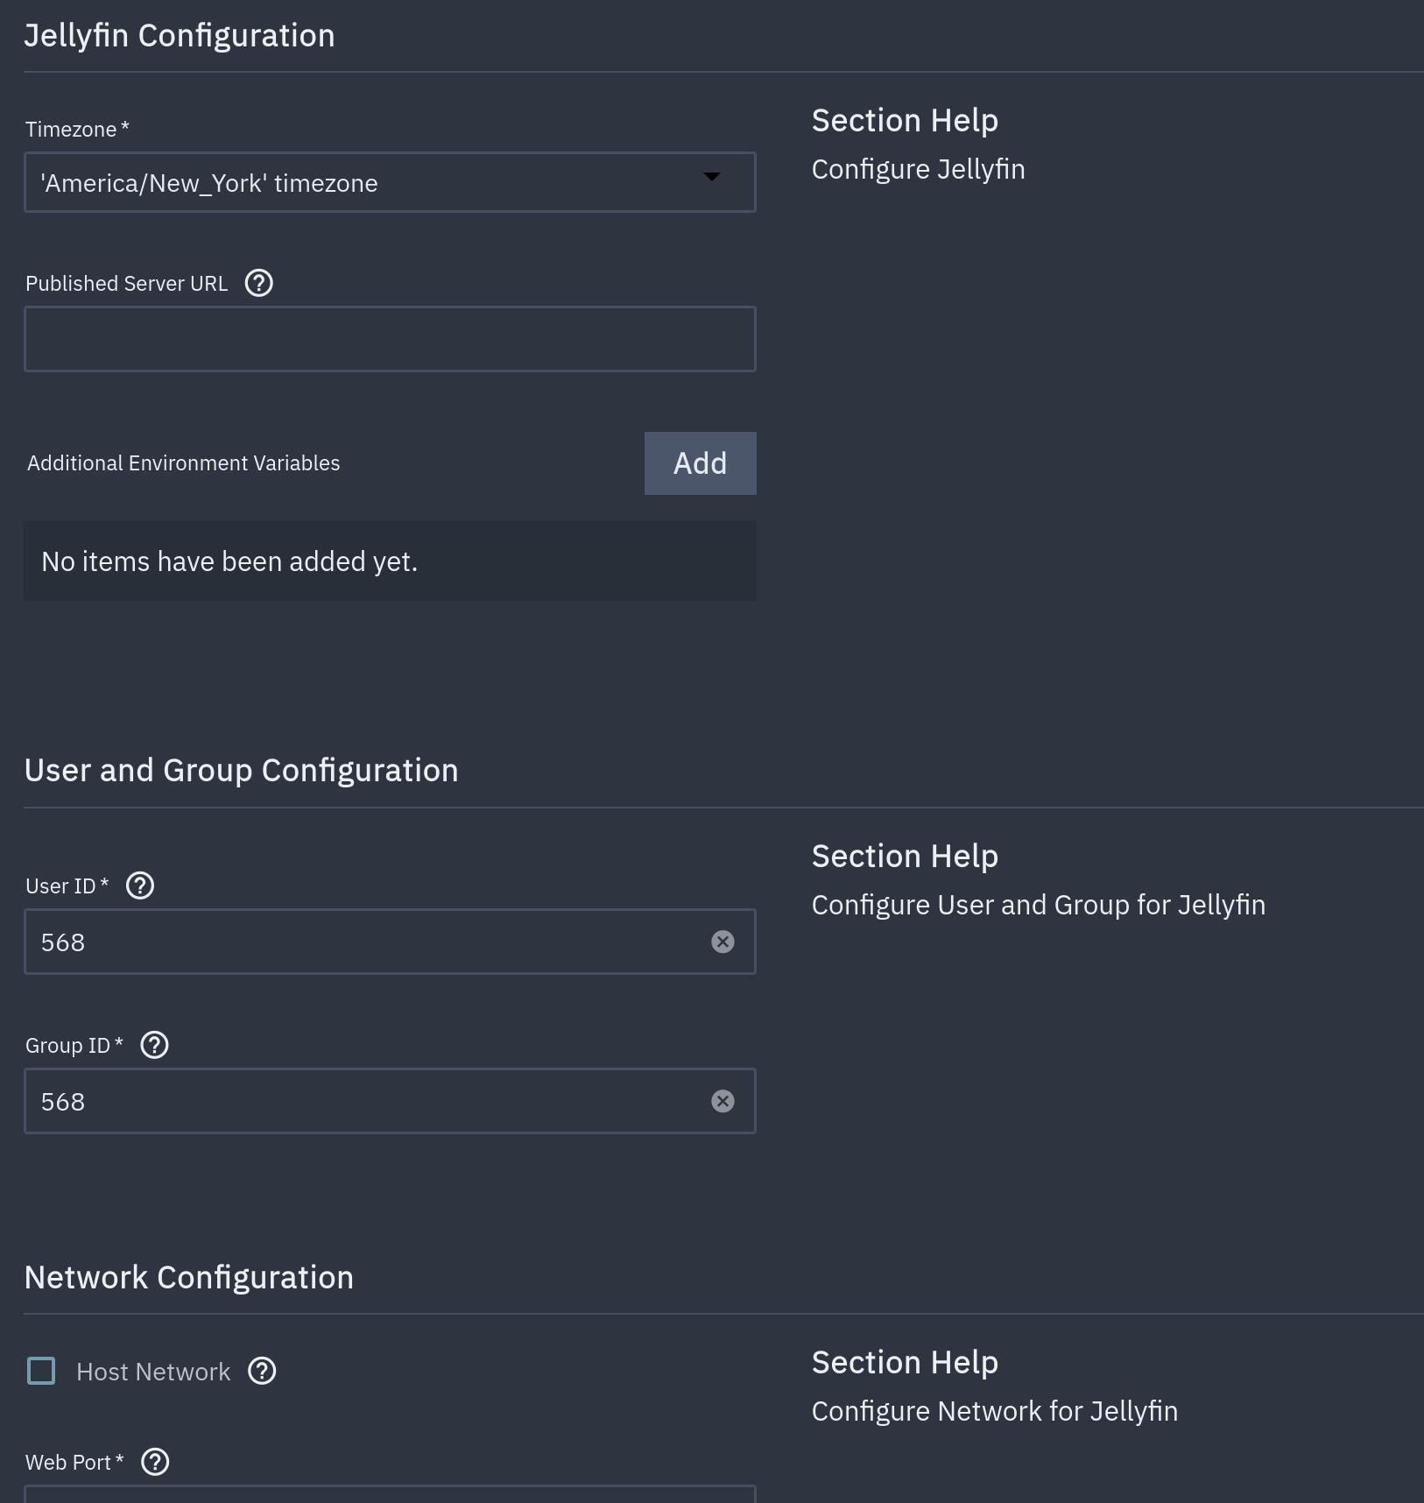Screen dimensions: 1424x1503
Task: Open the User ID help tooltip icon
Action: (x=140, y=886)
